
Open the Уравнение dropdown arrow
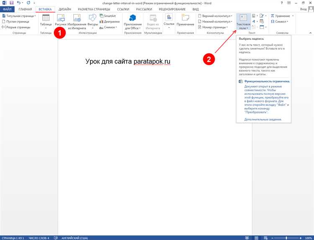point(293,16)
